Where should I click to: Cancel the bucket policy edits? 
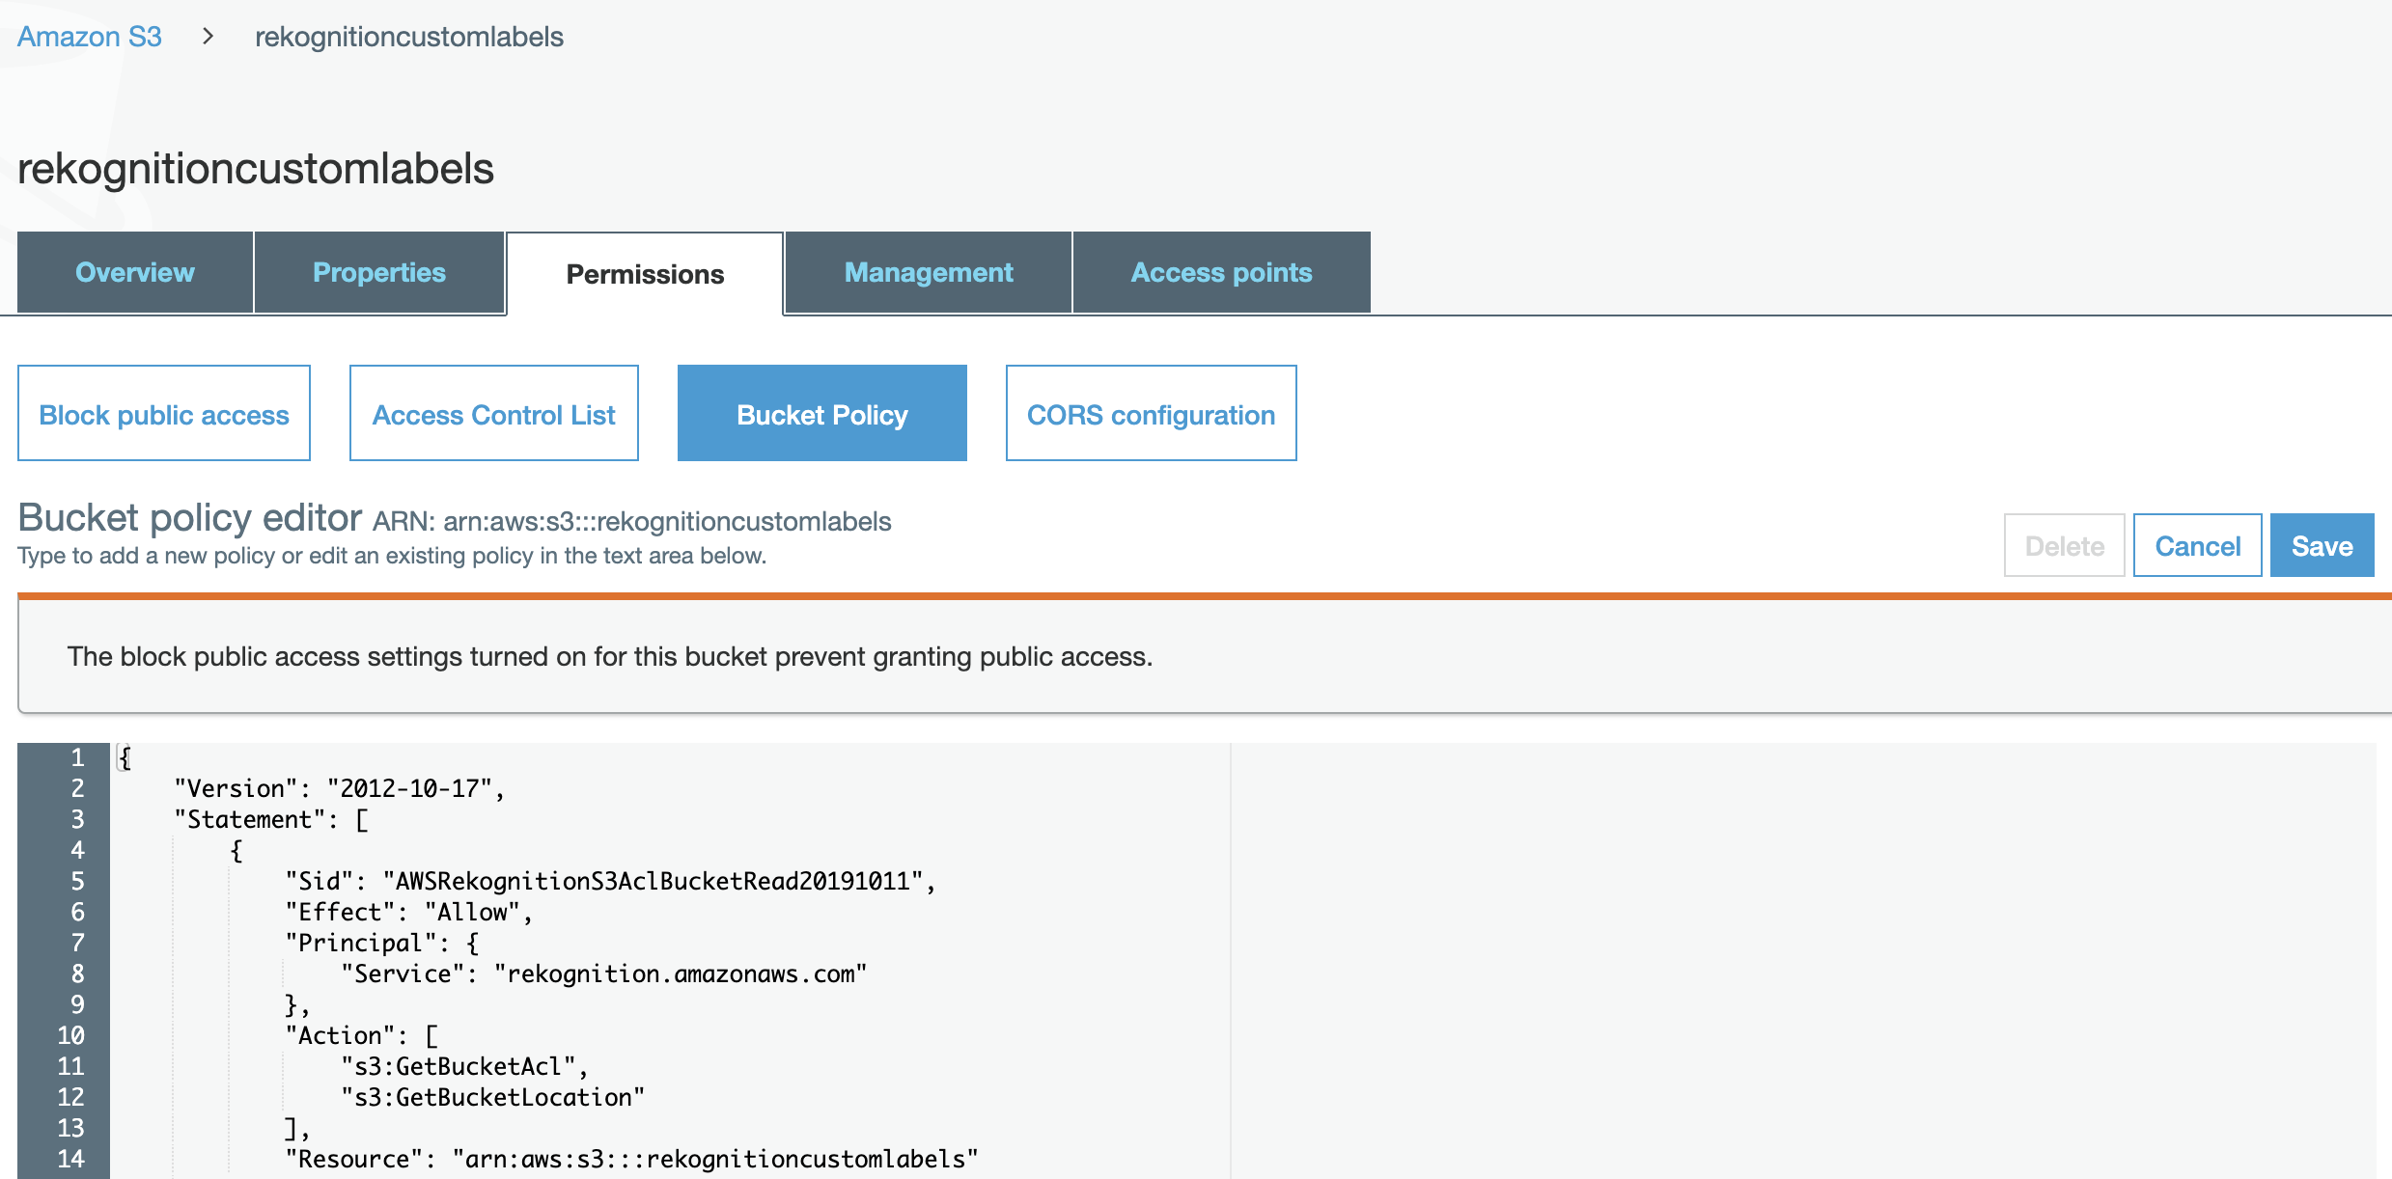click(x=2197, y=546)
